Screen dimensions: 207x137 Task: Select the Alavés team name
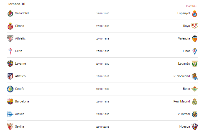pyautogui.click(x=20, y=114)
